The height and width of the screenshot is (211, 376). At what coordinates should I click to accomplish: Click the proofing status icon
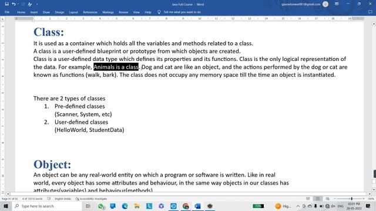(x=49, y=199)
